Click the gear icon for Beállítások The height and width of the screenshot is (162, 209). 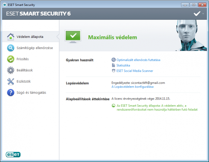point(11,70)
